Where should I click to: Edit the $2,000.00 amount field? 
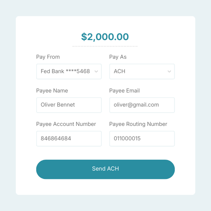105,37
